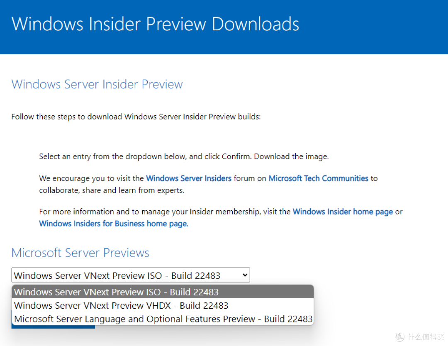The width and height of the screenshot is (448, 346).
Task: Click the follow these steps introduction text
Action: (x=136, y=117)
